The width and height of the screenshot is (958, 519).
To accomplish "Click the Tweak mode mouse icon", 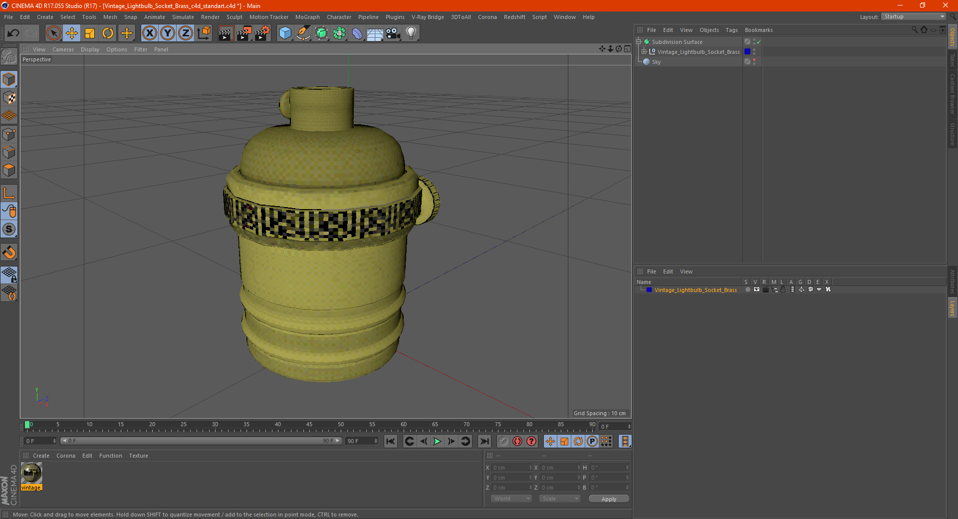I will 9,211.
